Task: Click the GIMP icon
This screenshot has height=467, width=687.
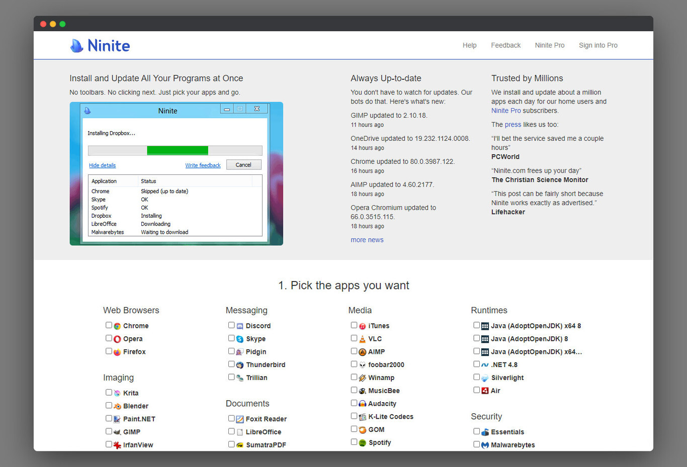Action: (x=117, y=431)
